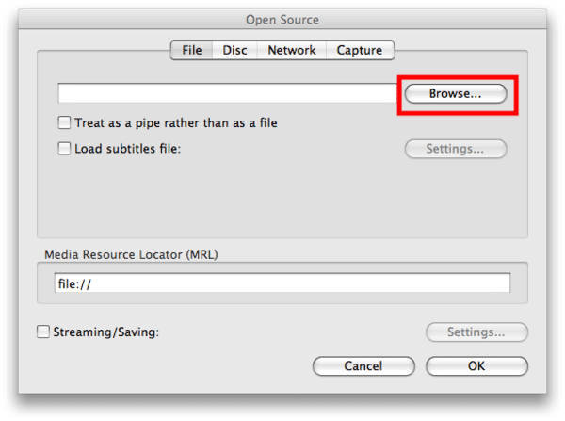This screenshot has width=565, height=421.
Task: Click the 'Streaming/Saving:' label text
Action: pos(105,332)
